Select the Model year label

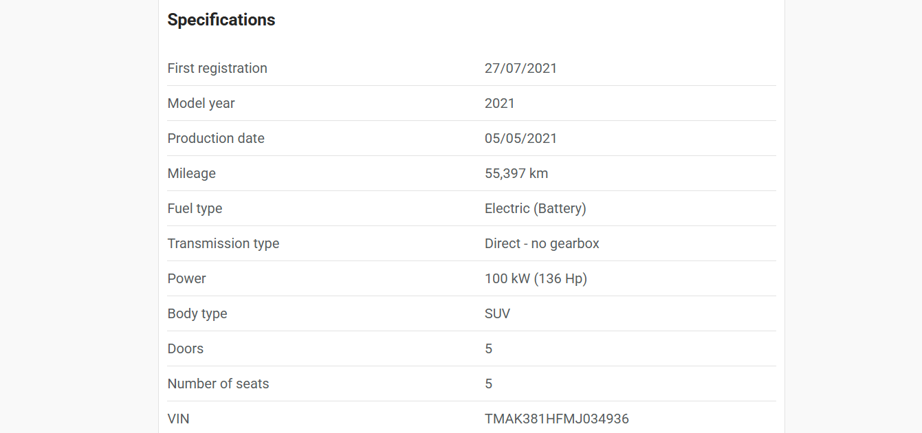201,103
